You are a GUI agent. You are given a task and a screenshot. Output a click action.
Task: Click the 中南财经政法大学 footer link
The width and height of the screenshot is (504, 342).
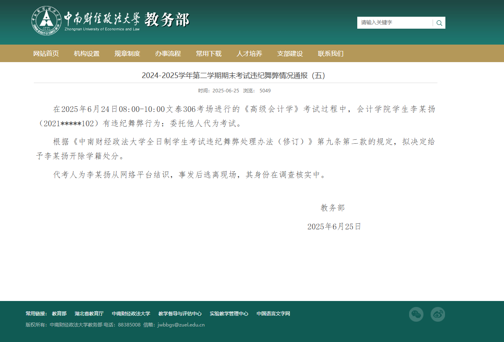click(132, 313)
